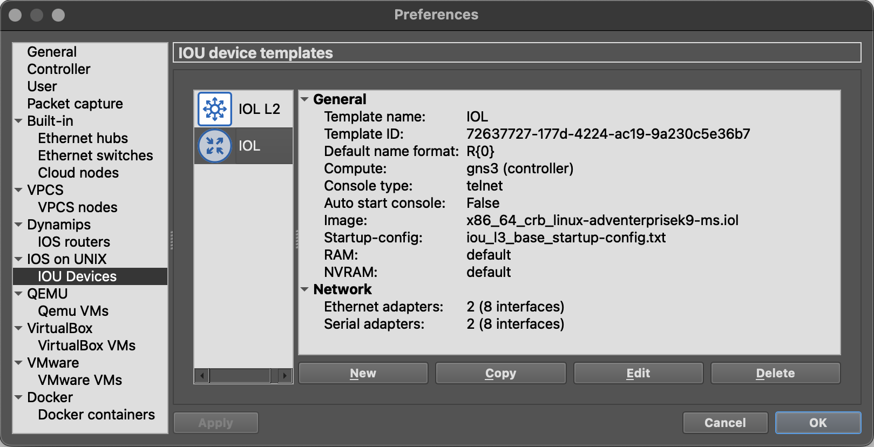Collapse the QEMU tree section
Viewport: 874px width, 447px height.
tap(18, 294)
